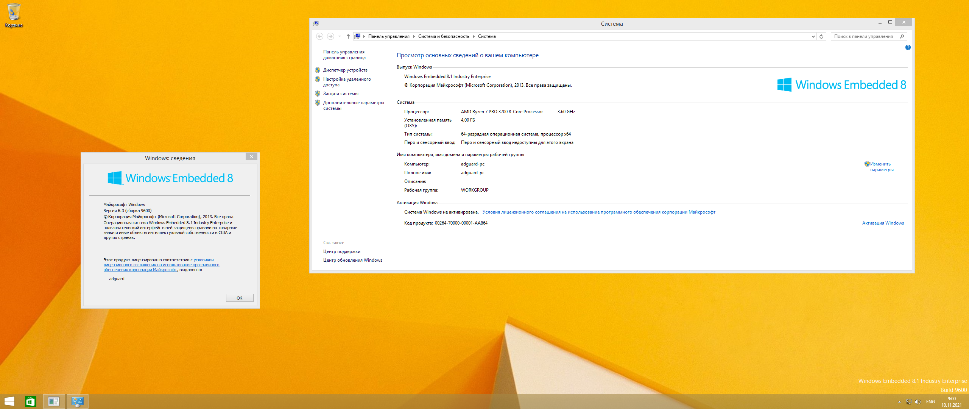The width and height of the screenshot is (969, 409).
Task: Click shield icon next to Дополнительные параметры системы
Action: 318,103
